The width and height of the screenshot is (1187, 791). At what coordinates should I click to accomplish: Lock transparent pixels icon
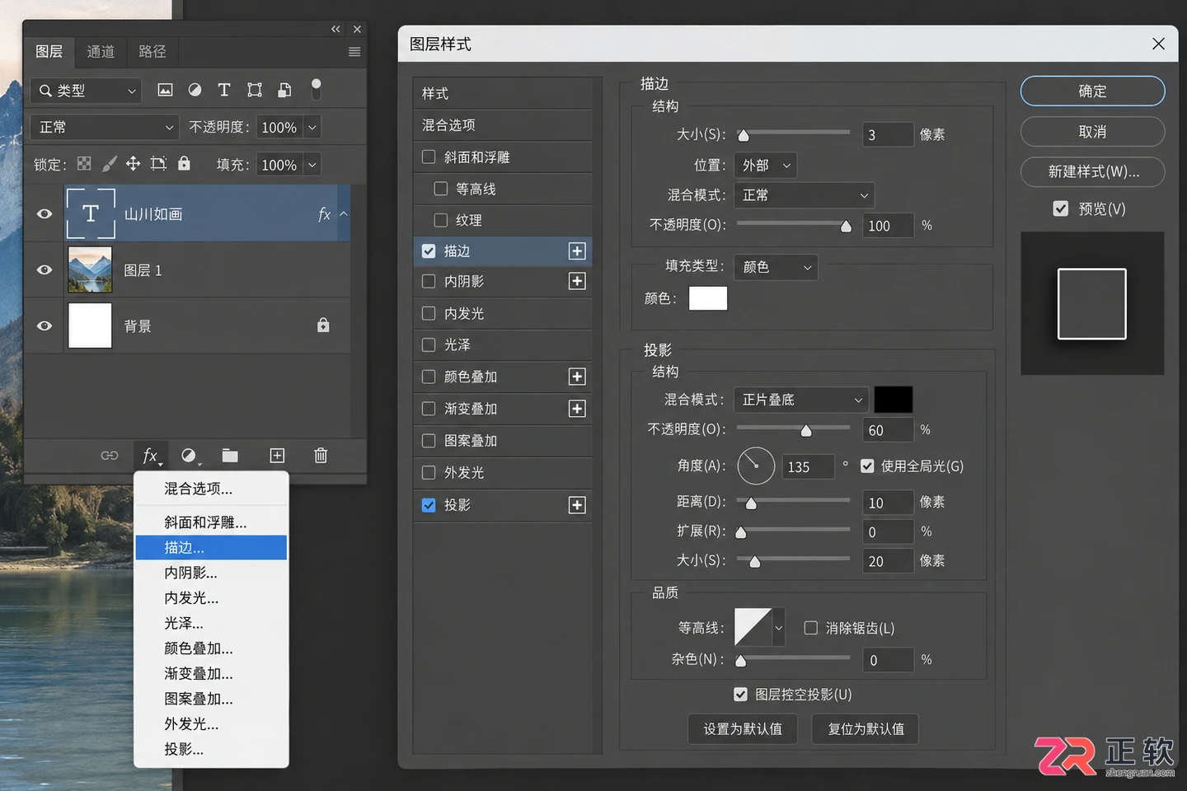click(x=84, y=164)
